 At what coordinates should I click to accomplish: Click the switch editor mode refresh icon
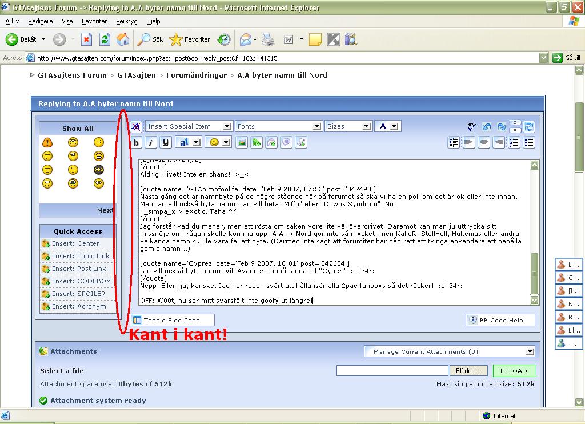click(528, 126)
